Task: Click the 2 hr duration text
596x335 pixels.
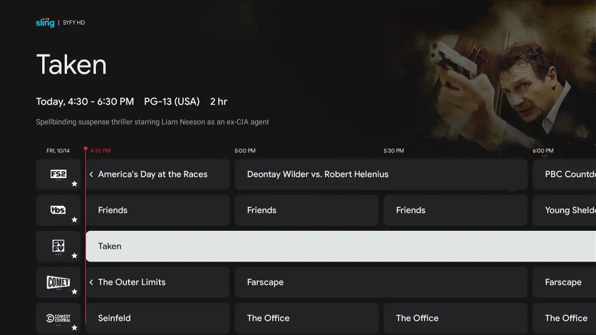Action: [x=219, y=102]
